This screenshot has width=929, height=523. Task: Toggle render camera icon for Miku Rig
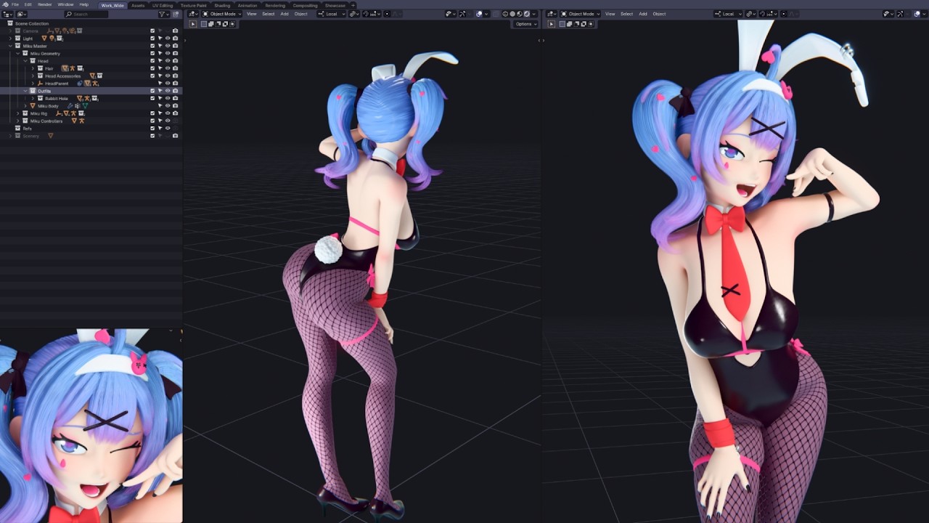point(175,113)
